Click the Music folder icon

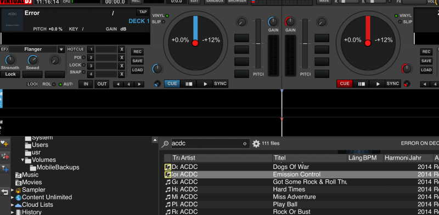(19, 176)
